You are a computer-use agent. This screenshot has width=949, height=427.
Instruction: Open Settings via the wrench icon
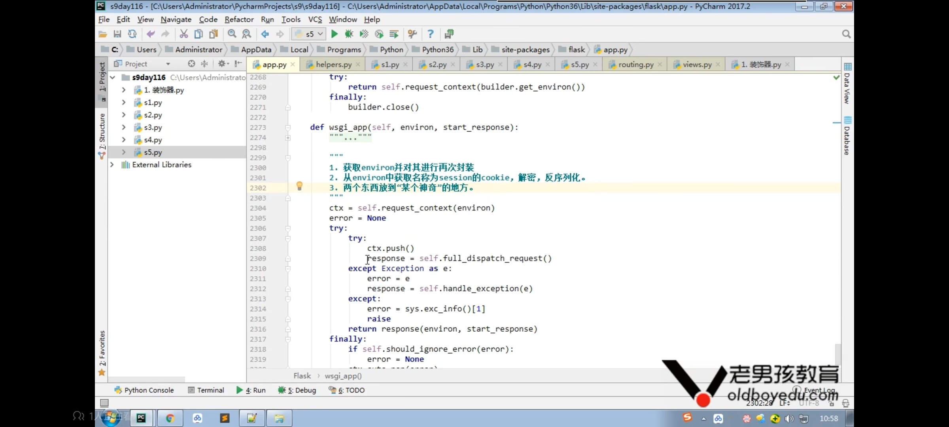(412, 34)
